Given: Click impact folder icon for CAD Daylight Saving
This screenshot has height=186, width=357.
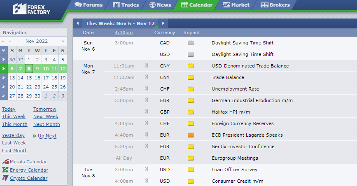Looking at the screenshot, I should (191, 43).
